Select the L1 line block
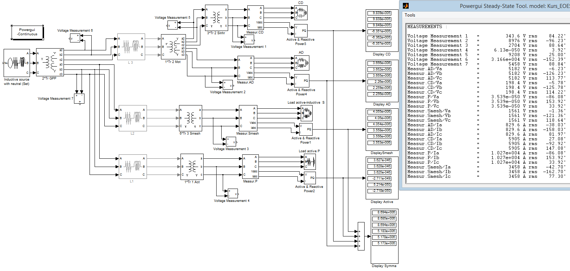 point(132,167)
